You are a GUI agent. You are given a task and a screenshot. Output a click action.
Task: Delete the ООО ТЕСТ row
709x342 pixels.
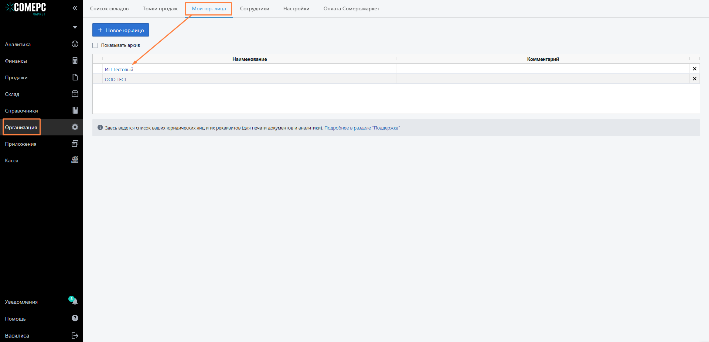[x=694, y=79]
